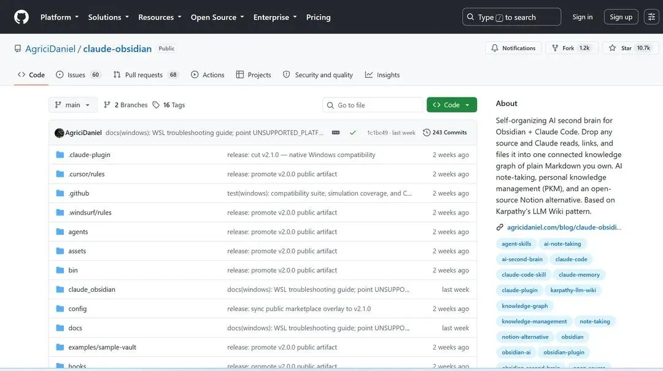View the 243 Commits history
663x371 pixels.
(445, 132)
